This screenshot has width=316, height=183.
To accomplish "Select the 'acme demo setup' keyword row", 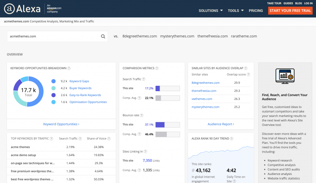I will point(61,155).
